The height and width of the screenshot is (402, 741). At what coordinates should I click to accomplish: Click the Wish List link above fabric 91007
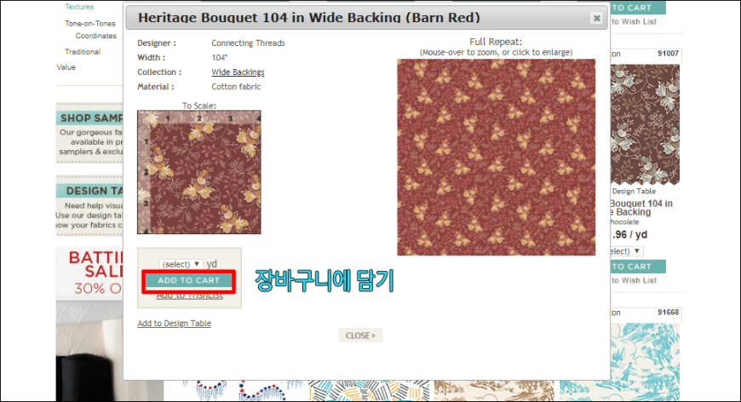tap(634, 22)
